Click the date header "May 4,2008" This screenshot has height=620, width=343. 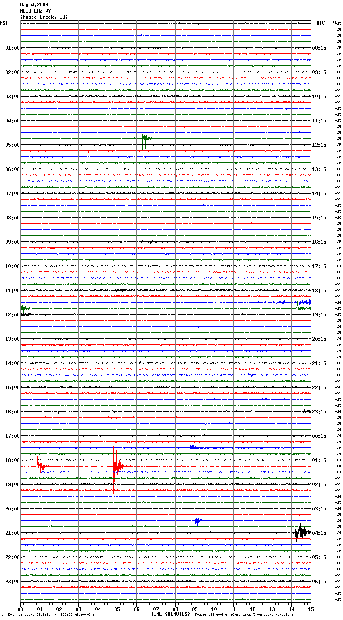(x=34, y=5)
